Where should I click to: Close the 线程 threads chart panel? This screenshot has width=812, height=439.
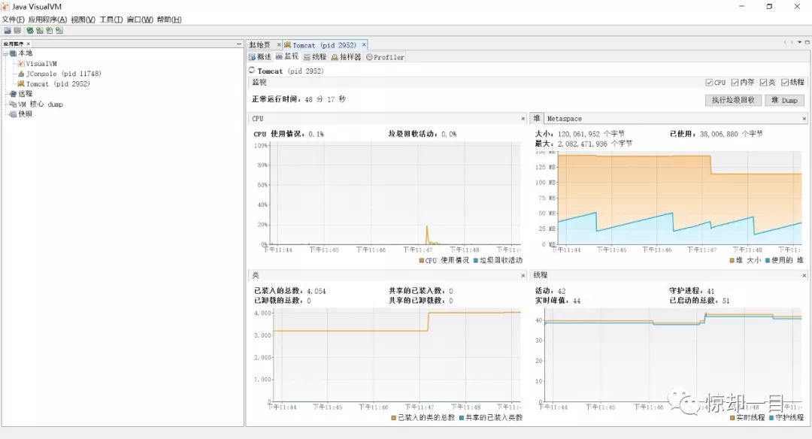[x=804, y=275]
